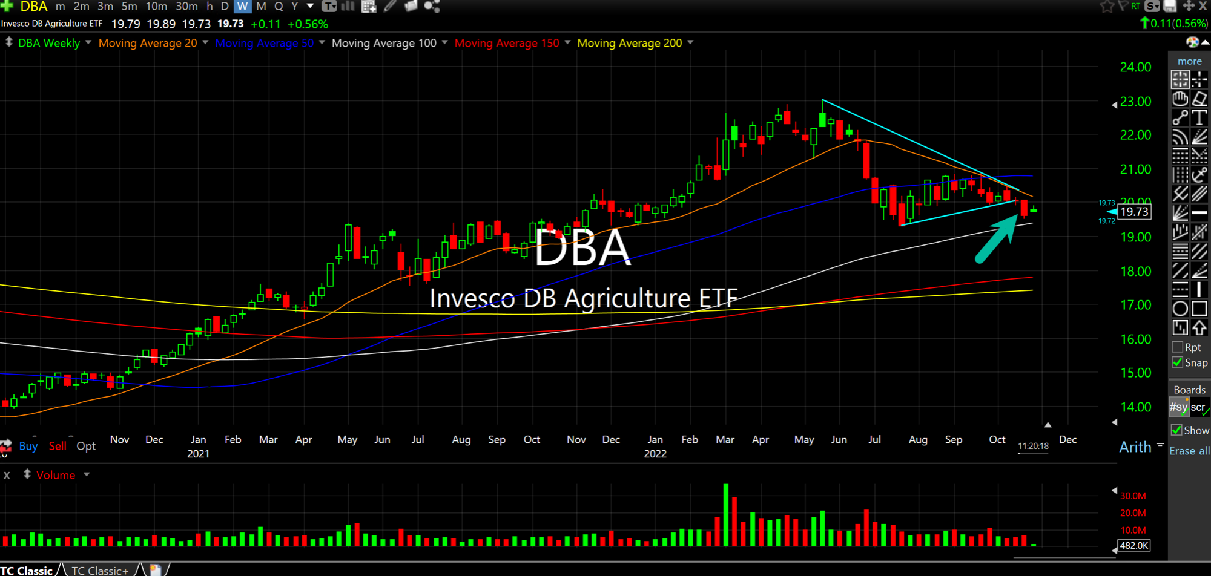Viewport: 1211px width, 576px height.
Task: Select the eraser drawing tool
Action: 1199,99
